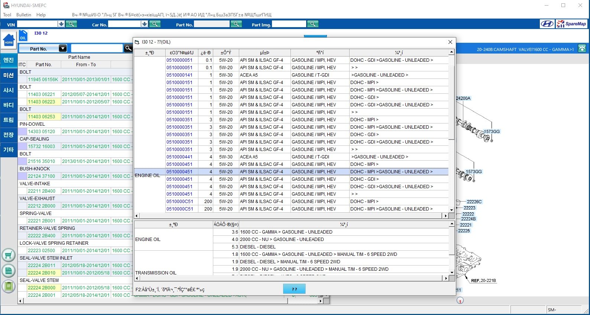Click the red circled 1 marker in diagram
The height and width of the screenshot is (315, 590).
460,301
